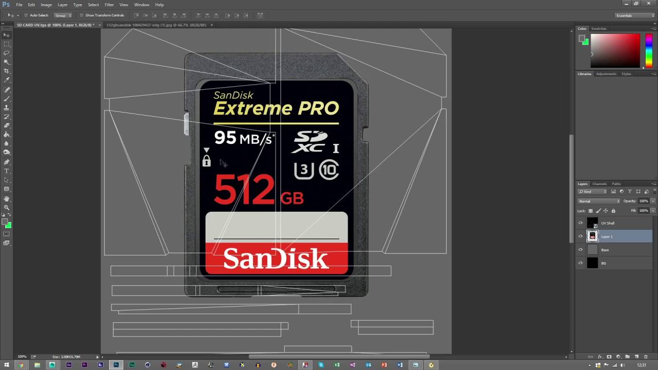658x370 pixels.
Task: Hide the UV Shell layer
Action: coord(581,223)
